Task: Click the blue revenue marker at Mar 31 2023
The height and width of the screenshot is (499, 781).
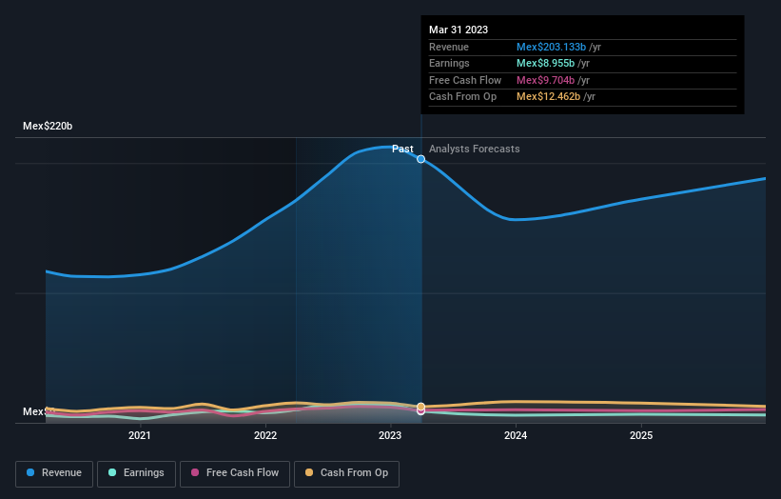Action: click(420, 159)
